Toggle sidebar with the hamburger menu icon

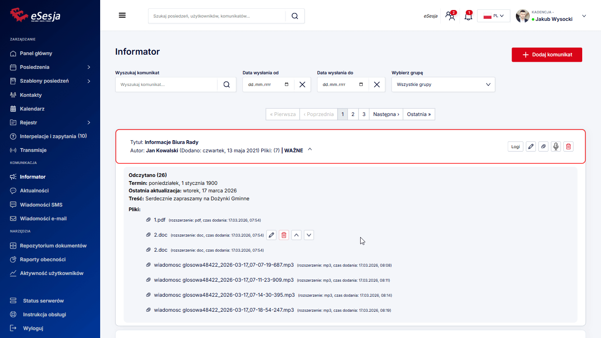tap(122, 15)
